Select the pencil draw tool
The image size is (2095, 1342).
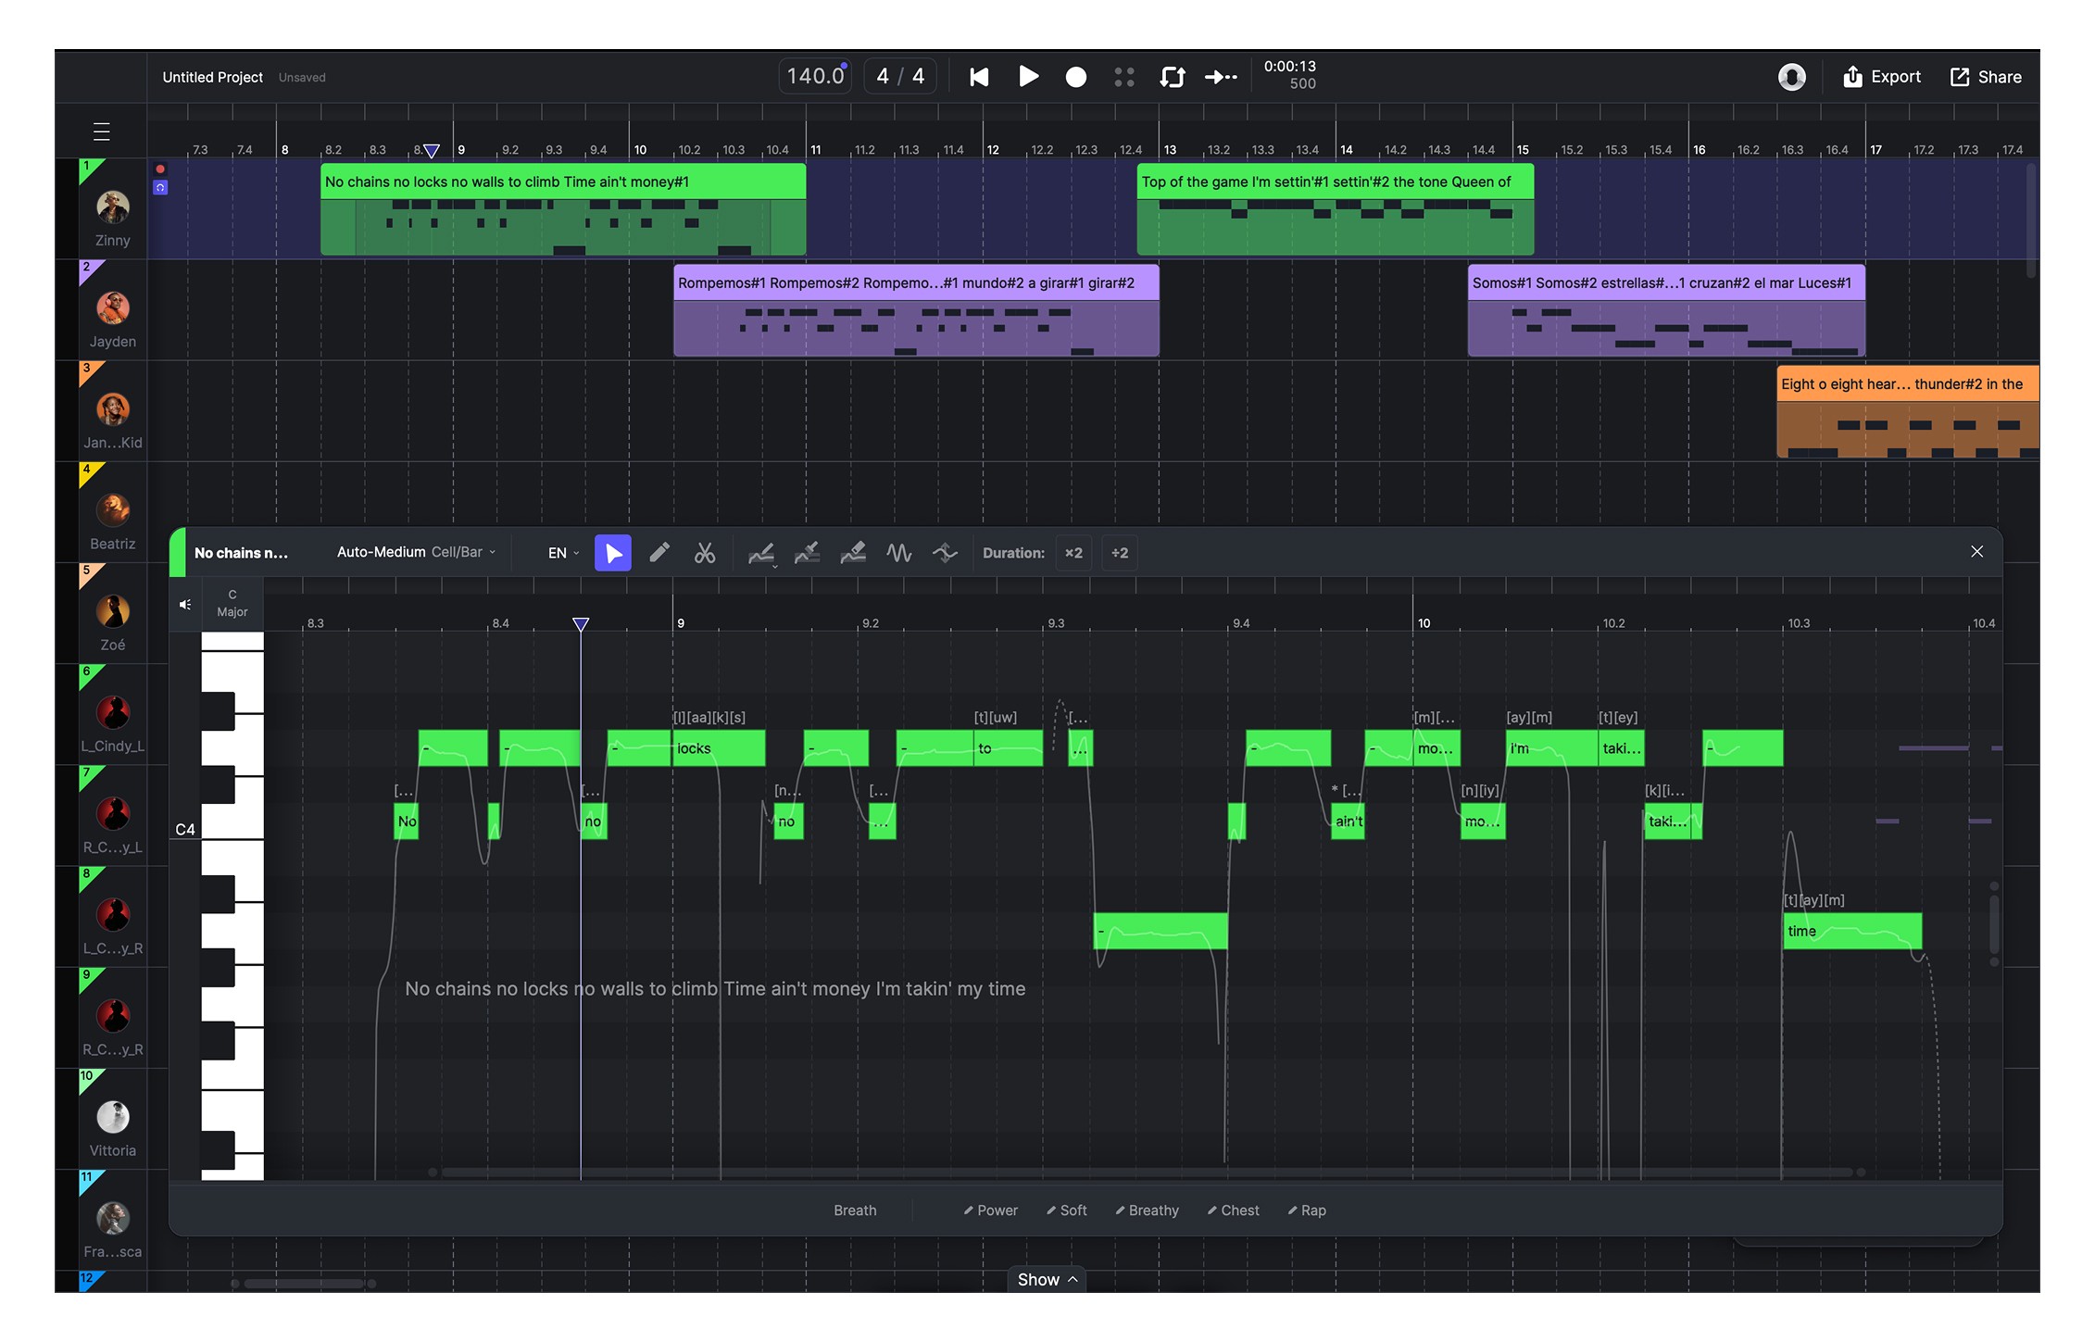click(x=659, y=553)
